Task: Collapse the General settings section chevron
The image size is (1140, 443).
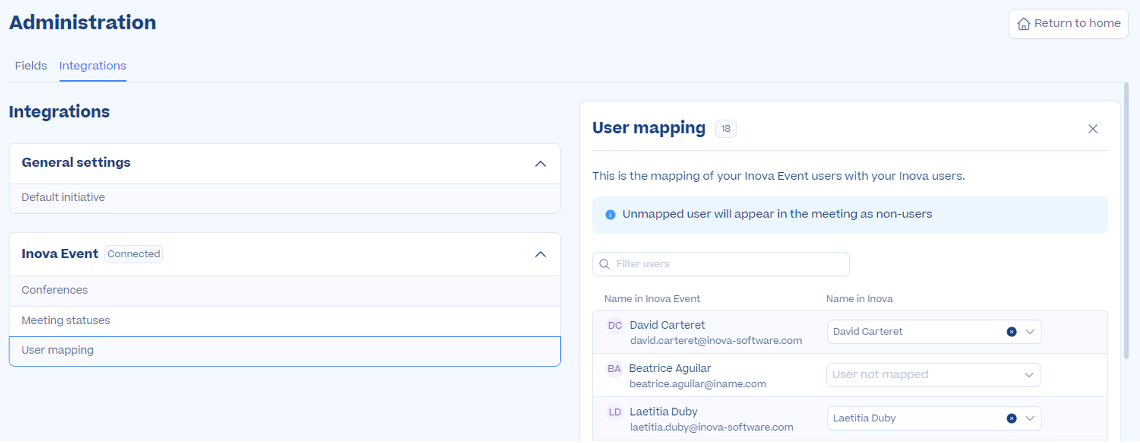Action: (540, 163)
